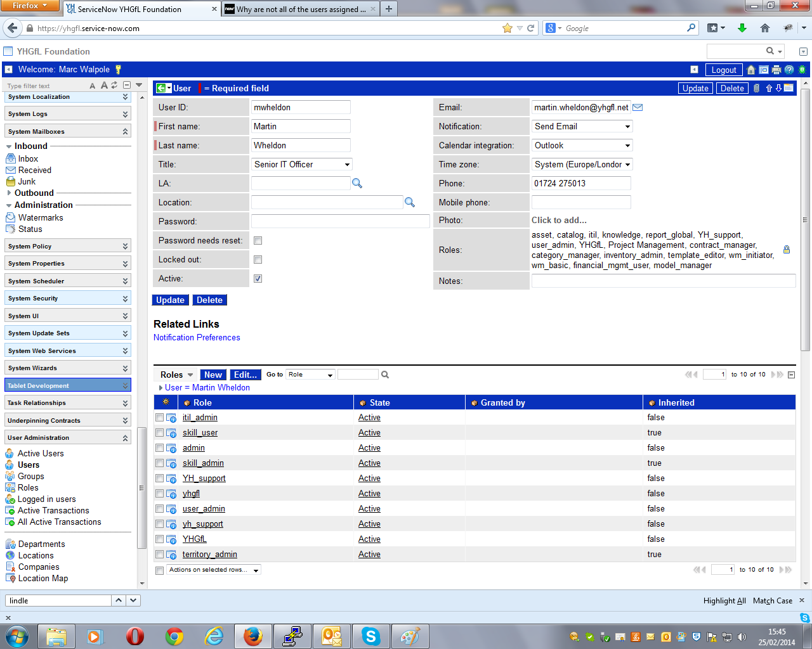Open Actions on selected rows dropdown
812x649 pixels.
pyautogui.click(x=214, y=570)
